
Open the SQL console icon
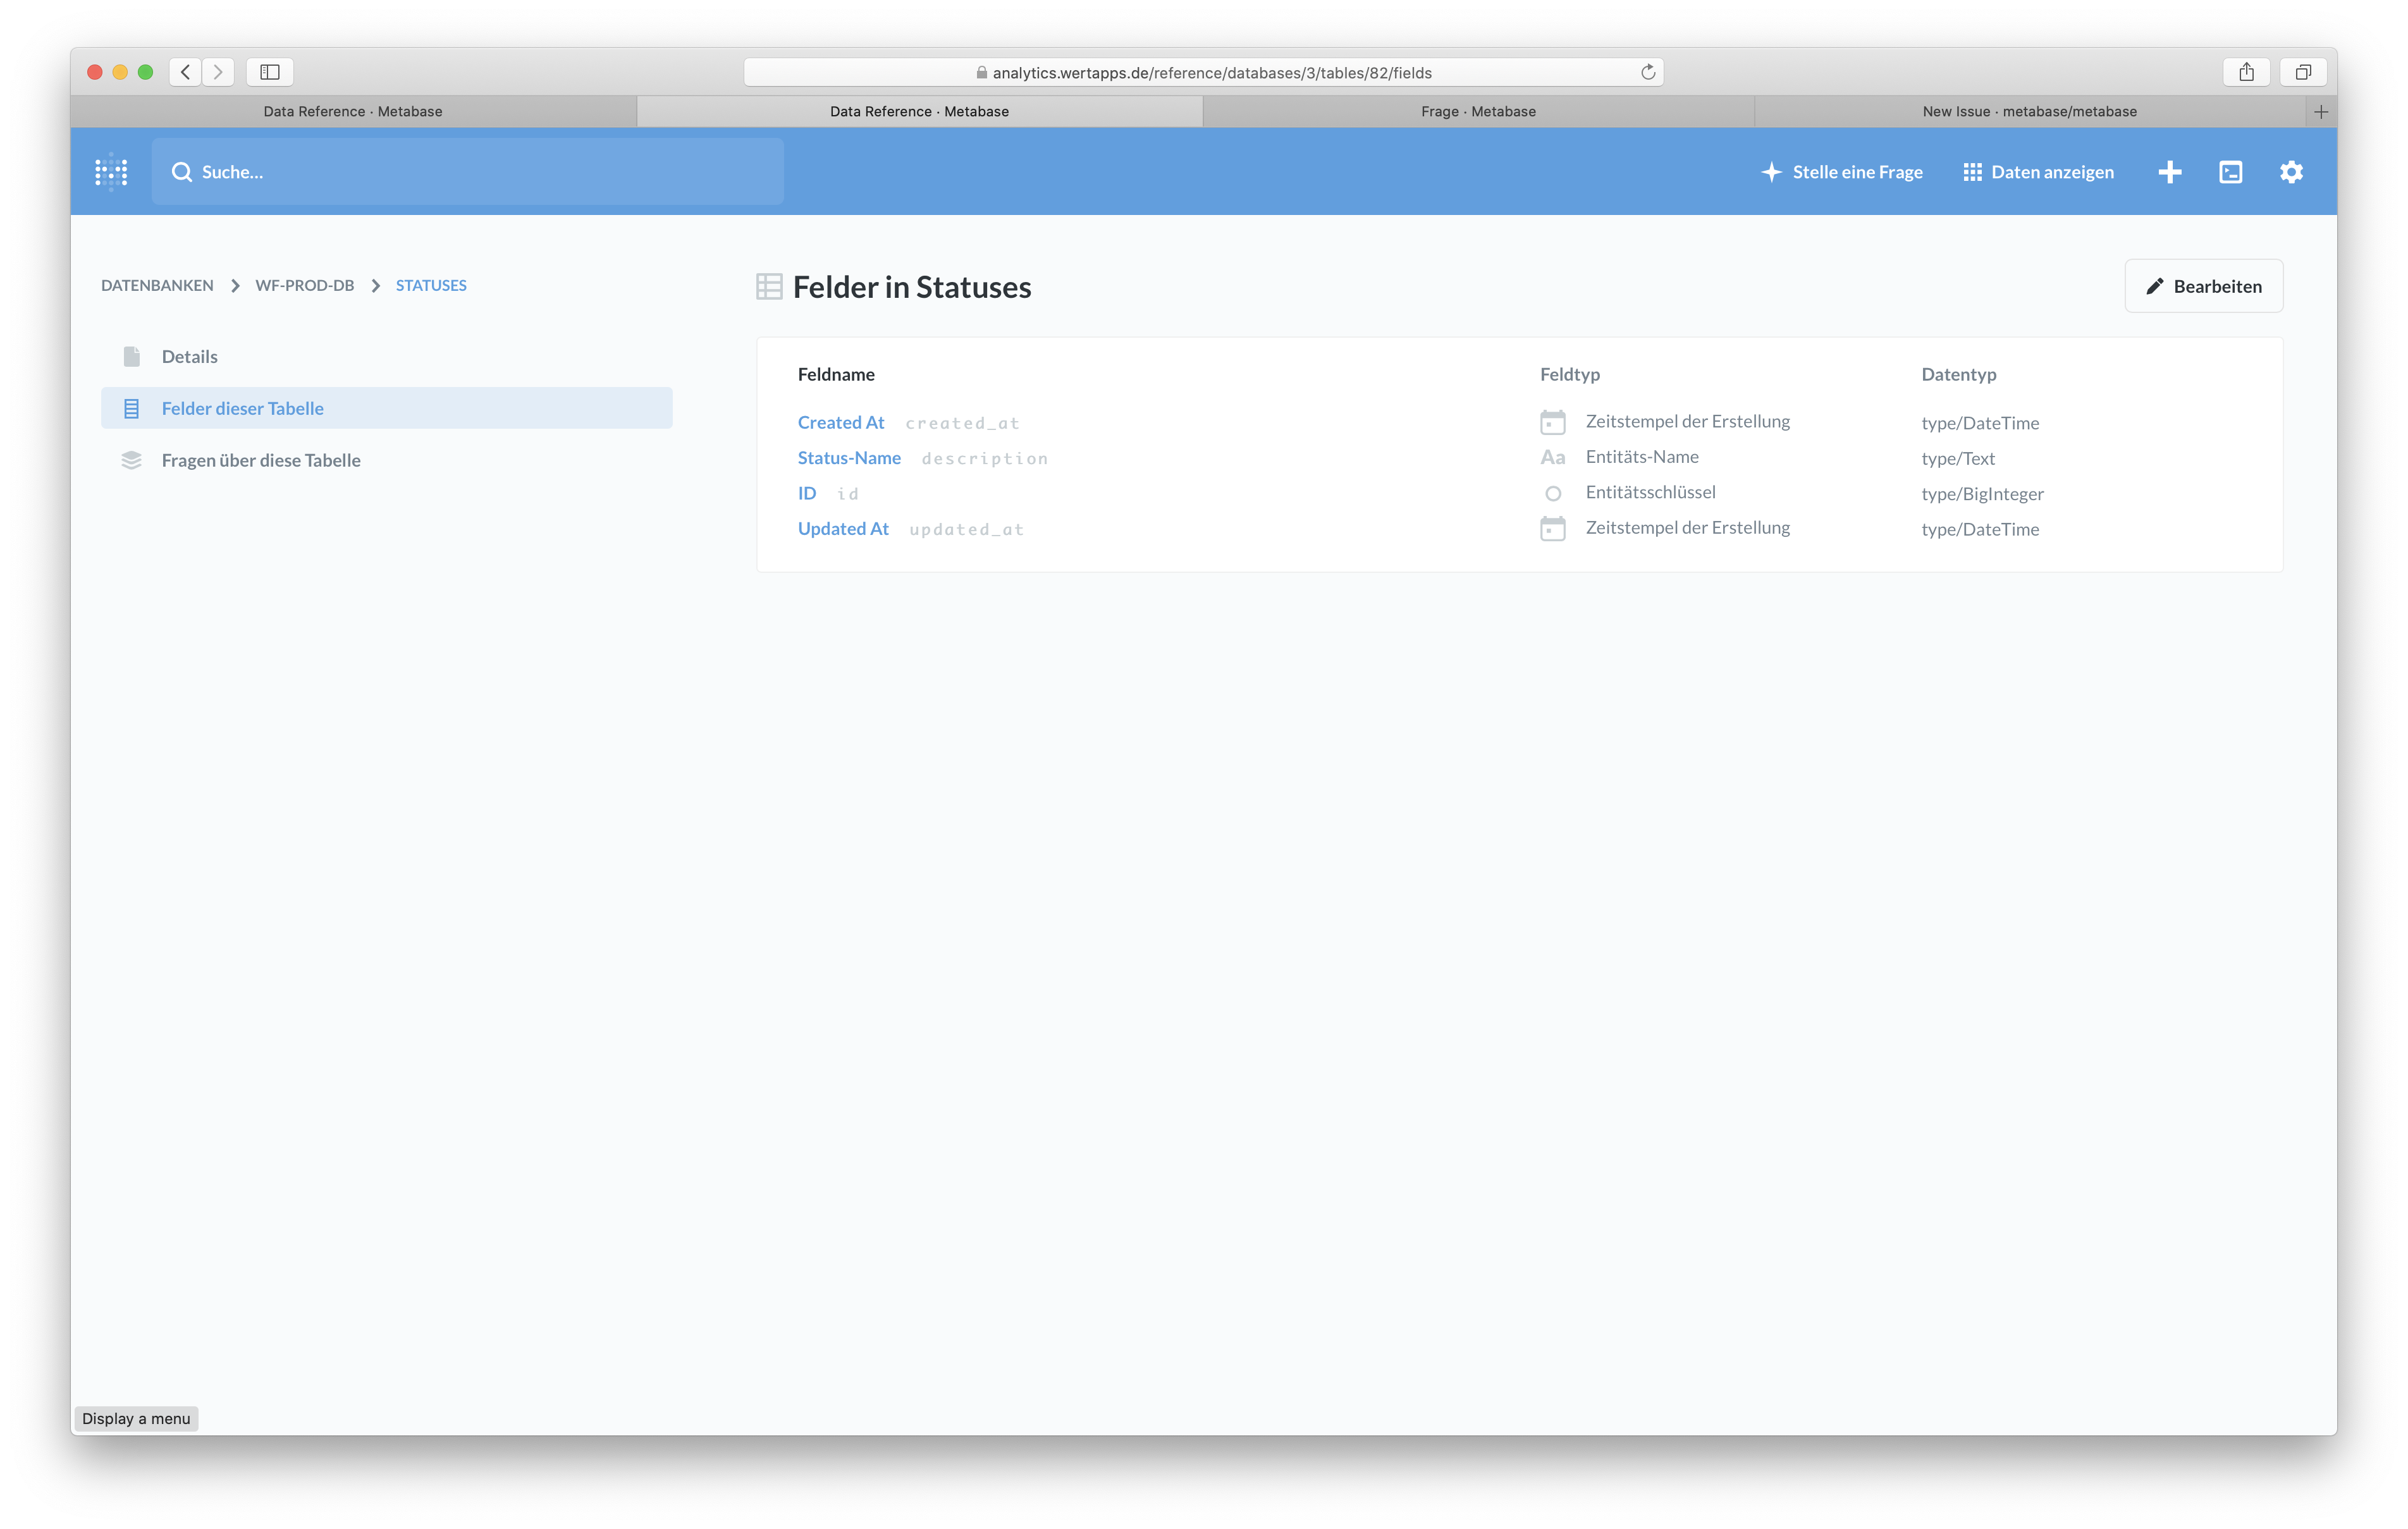pyautogui.click(x=2230, y=172)
